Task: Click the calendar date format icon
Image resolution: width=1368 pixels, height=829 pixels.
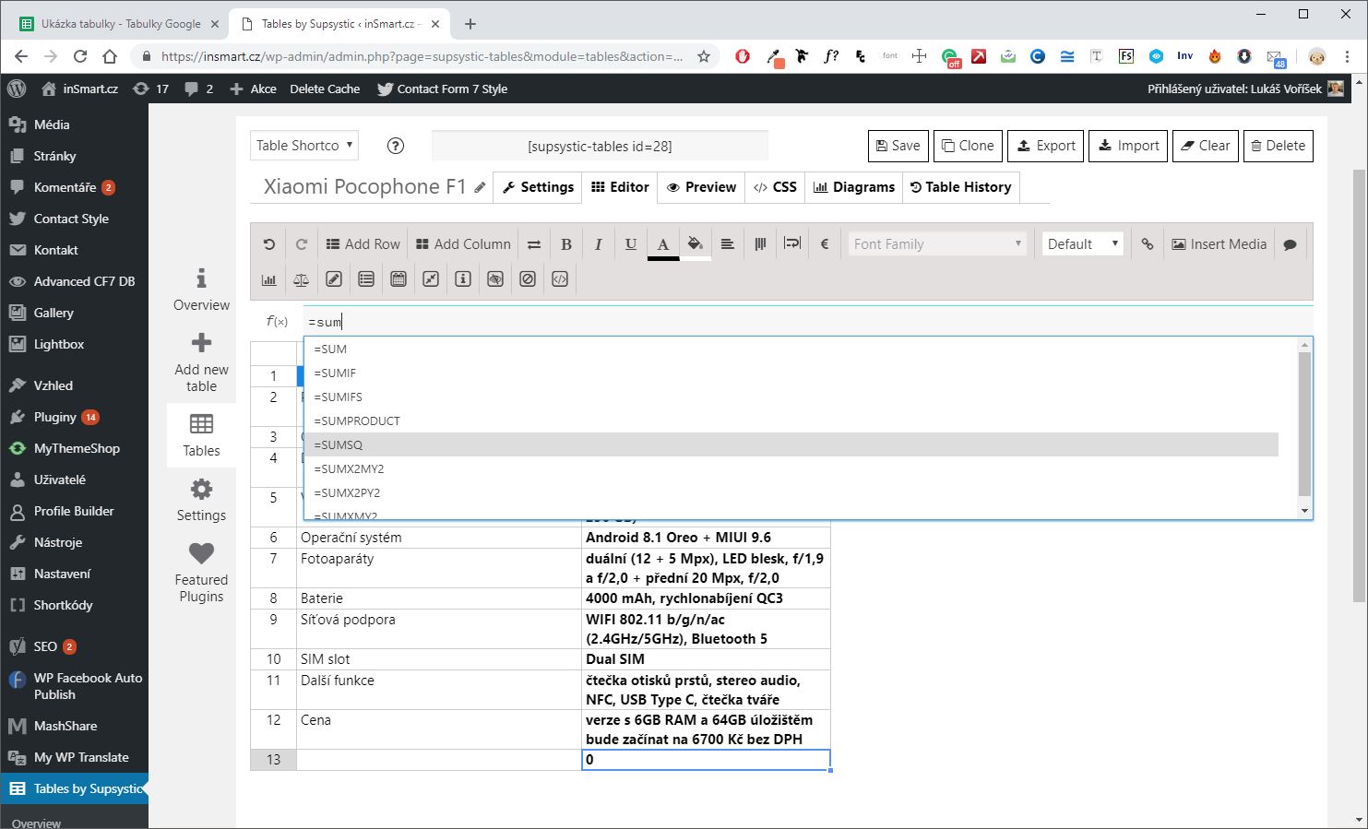Action: click(x=399, y=279)
